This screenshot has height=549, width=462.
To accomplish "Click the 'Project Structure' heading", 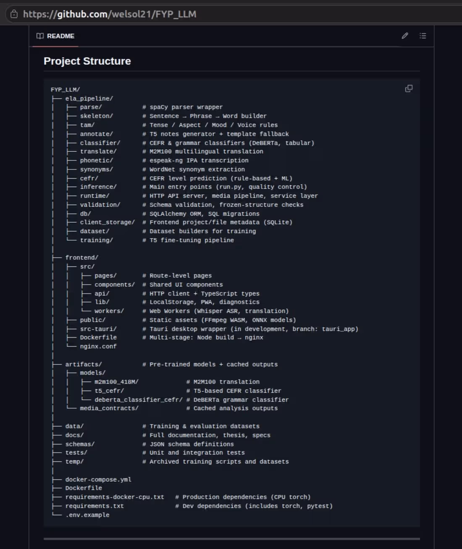I will tap(87, 61).
